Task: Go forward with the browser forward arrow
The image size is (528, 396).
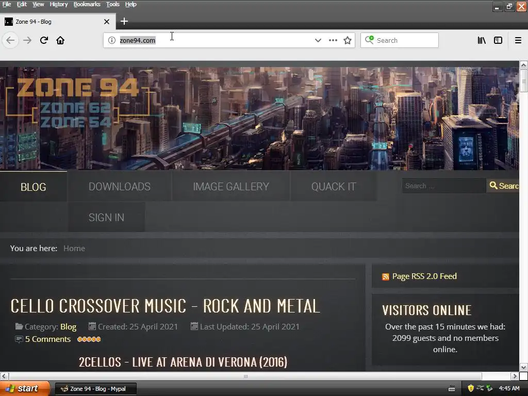Action: point(27,40)
